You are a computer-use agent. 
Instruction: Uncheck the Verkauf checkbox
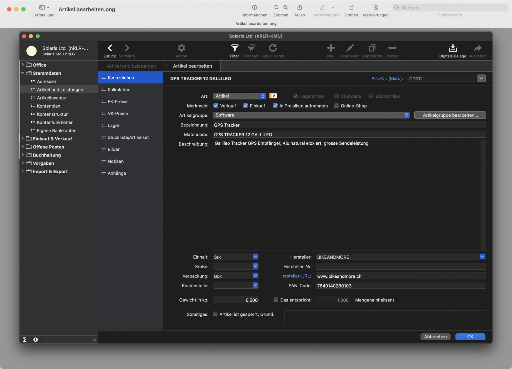click(216, 106)
